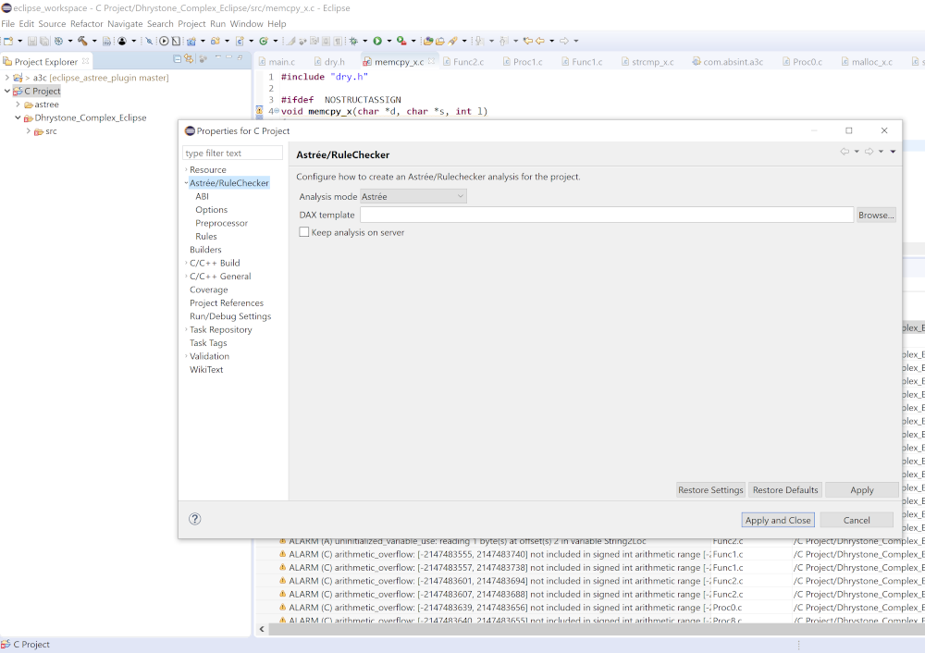Open the Window menu
This screenshot has height=653, width=925.
click(247, 24)
